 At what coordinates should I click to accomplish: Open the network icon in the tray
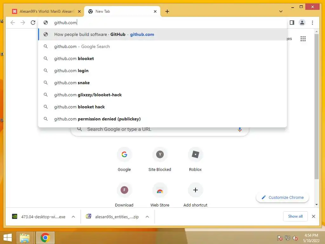288,238
